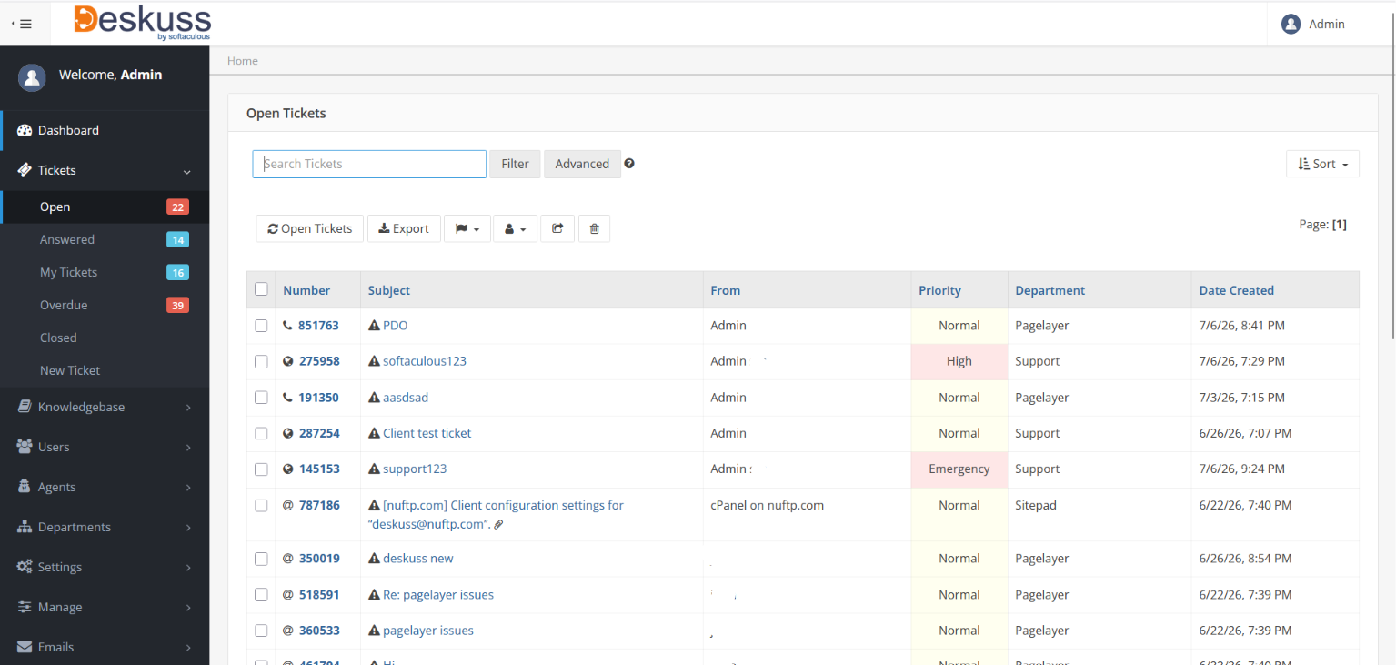
Task: Open the Client test ticket subject
Action: (427, 433)
